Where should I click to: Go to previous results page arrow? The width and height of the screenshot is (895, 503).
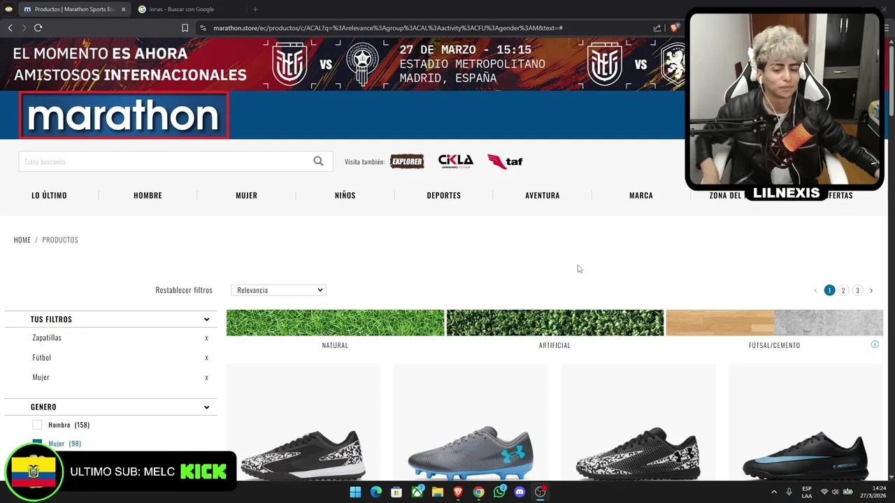[815, 291]
